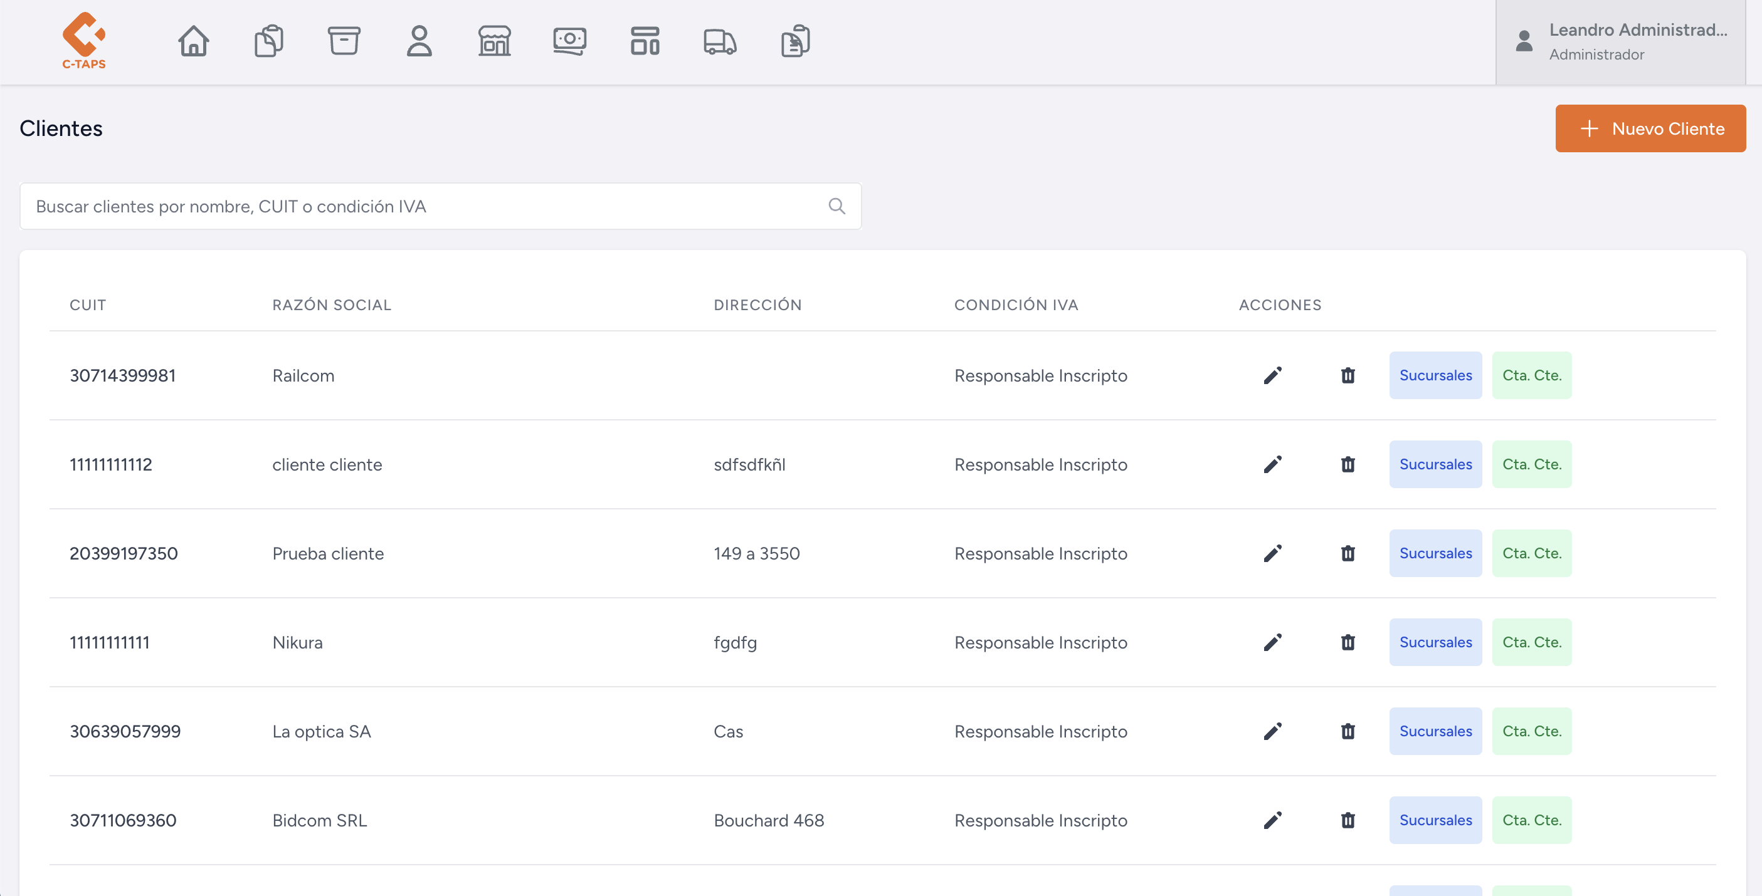Click the invoice clipboard nav icon
This screenshot has width=1762, height=896.
coord(796,41)
